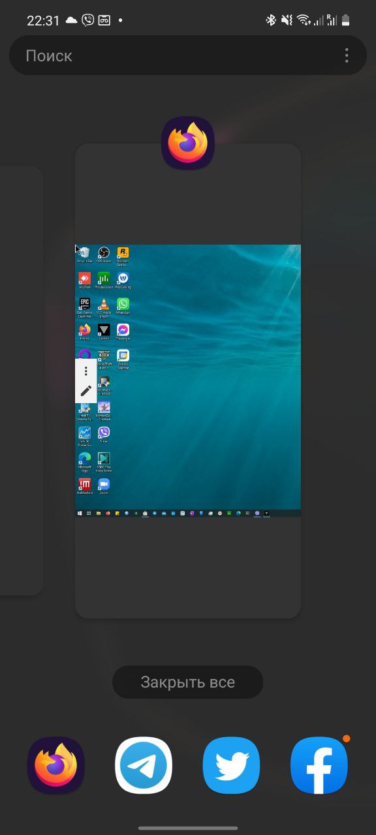The width and height of the screenshot is (376, 835).
Task: Select the VSDC Free Video Editor shortcut
Action: click(x=103, y=461)
